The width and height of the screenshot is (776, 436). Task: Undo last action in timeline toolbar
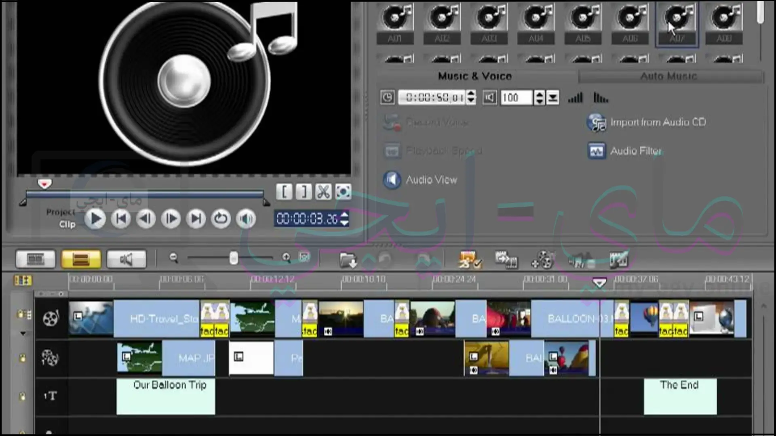384,260
